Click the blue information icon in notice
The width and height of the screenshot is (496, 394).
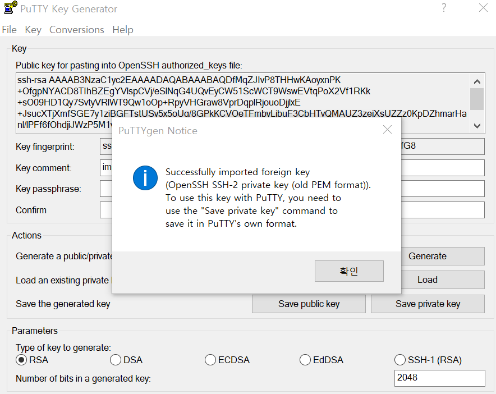pos(145,178)
